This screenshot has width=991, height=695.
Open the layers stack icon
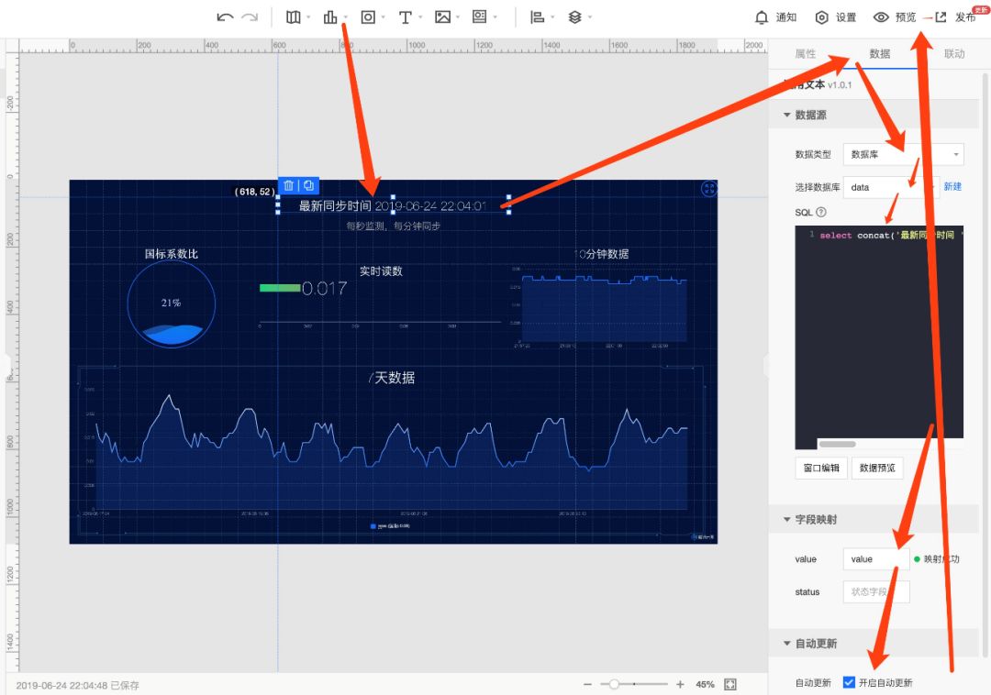(x=574, y=17)
